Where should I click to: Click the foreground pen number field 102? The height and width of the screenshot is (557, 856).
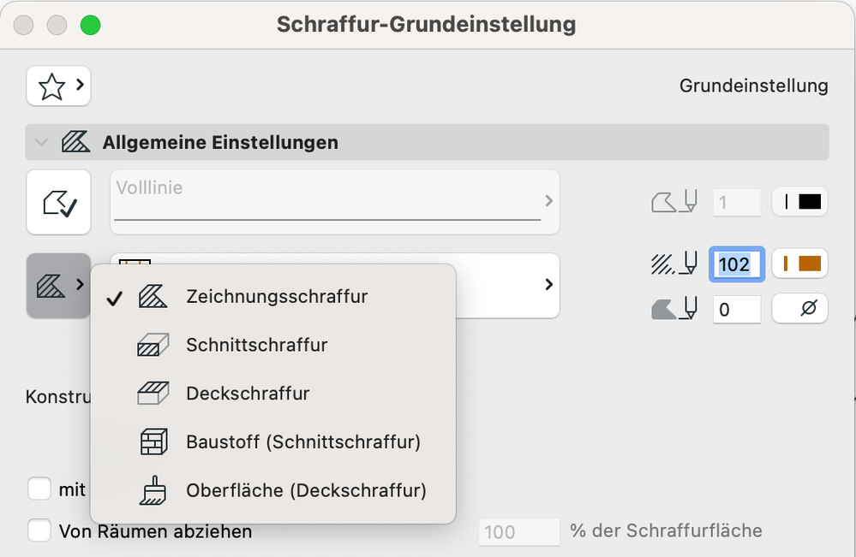click(734, 264)
